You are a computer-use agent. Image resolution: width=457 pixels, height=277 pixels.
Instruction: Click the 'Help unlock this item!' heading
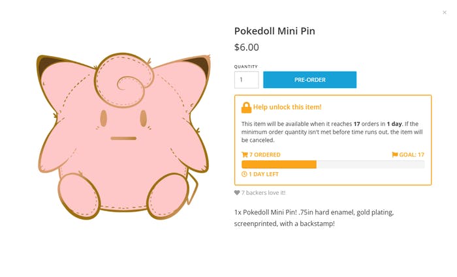[287, 107]
